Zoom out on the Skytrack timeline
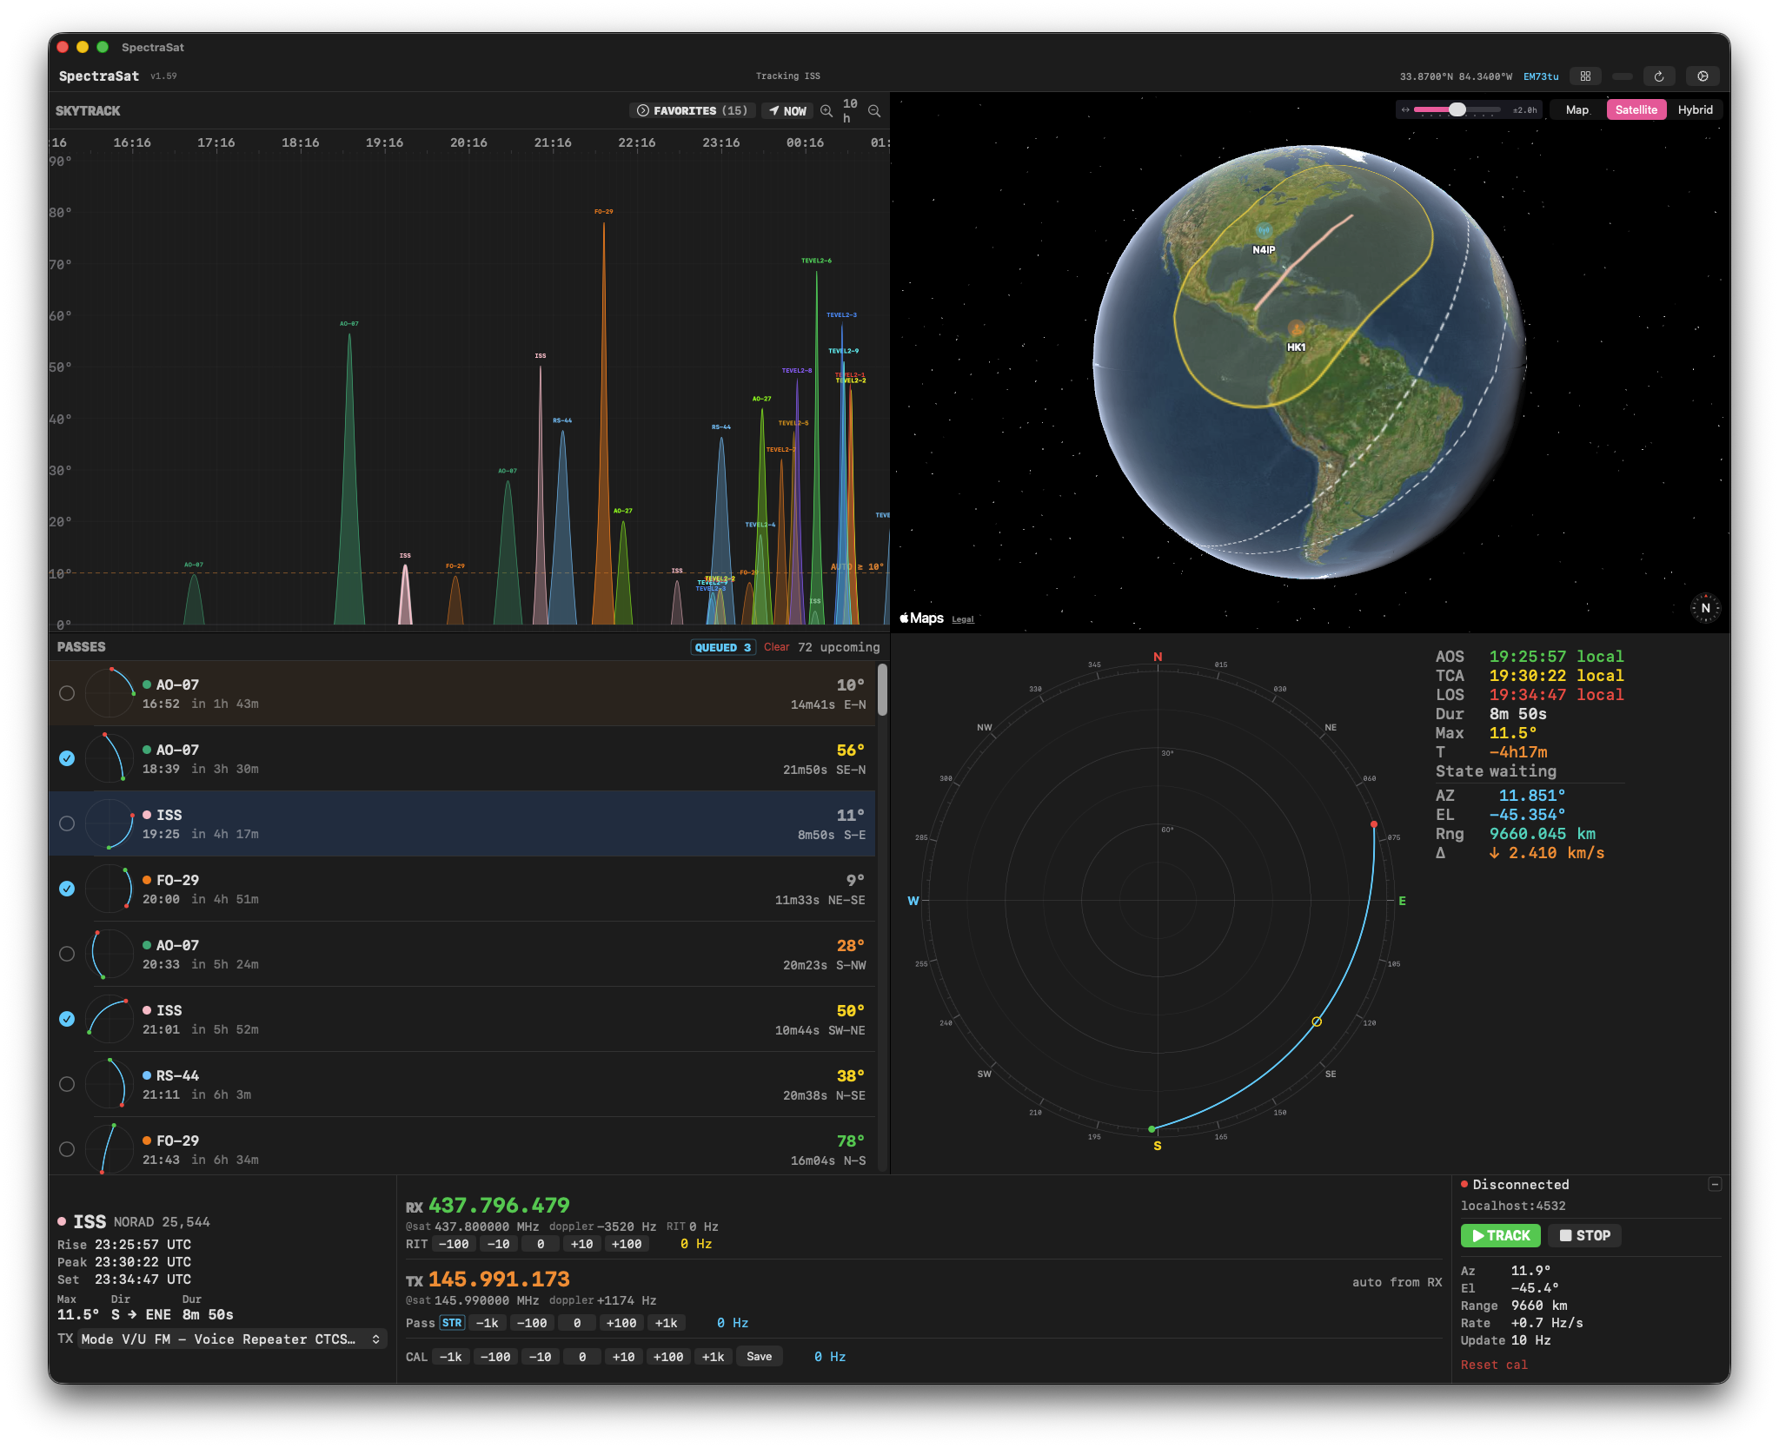1779x1448 pixels. point(874,111)
